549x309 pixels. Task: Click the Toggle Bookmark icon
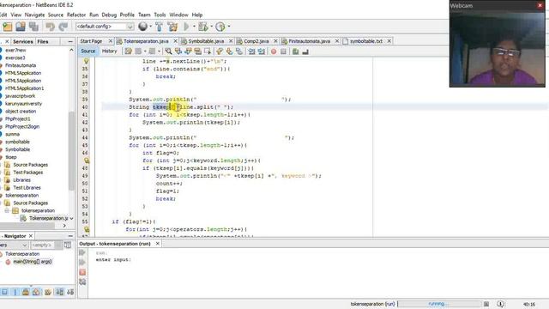coord(239,51)
